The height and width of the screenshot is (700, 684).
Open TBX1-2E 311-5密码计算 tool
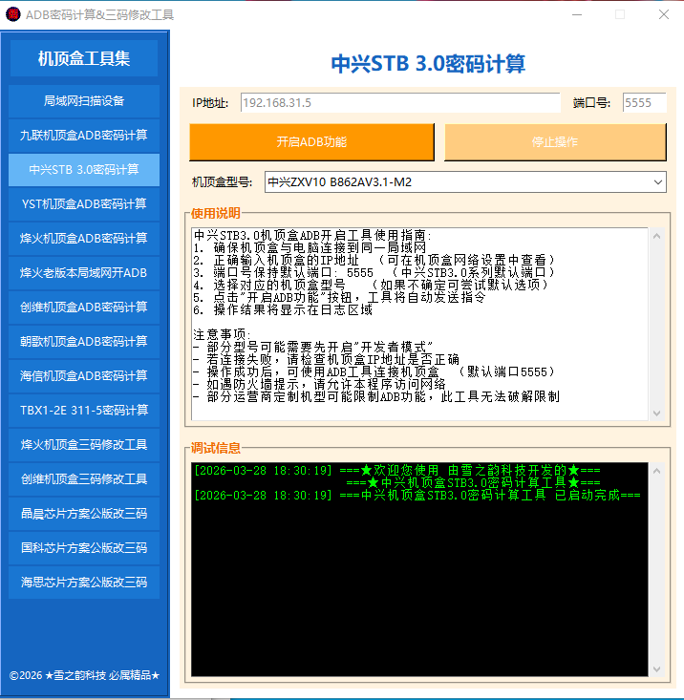point(84,411)
